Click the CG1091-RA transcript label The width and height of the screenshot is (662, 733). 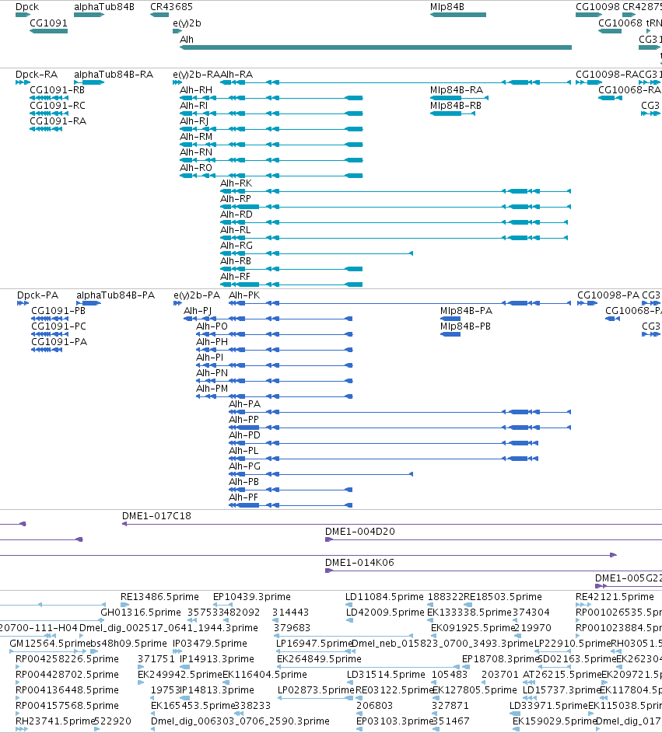pos(58,121)
